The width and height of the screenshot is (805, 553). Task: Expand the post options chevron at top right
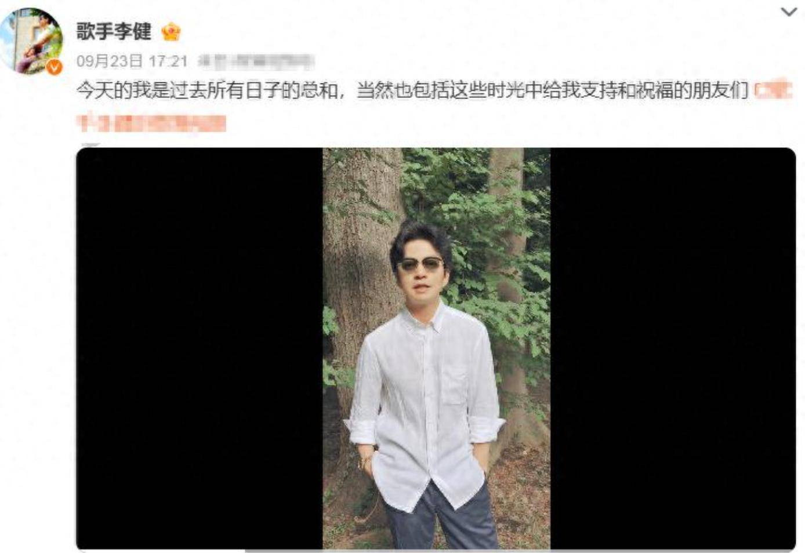[789, 12]
